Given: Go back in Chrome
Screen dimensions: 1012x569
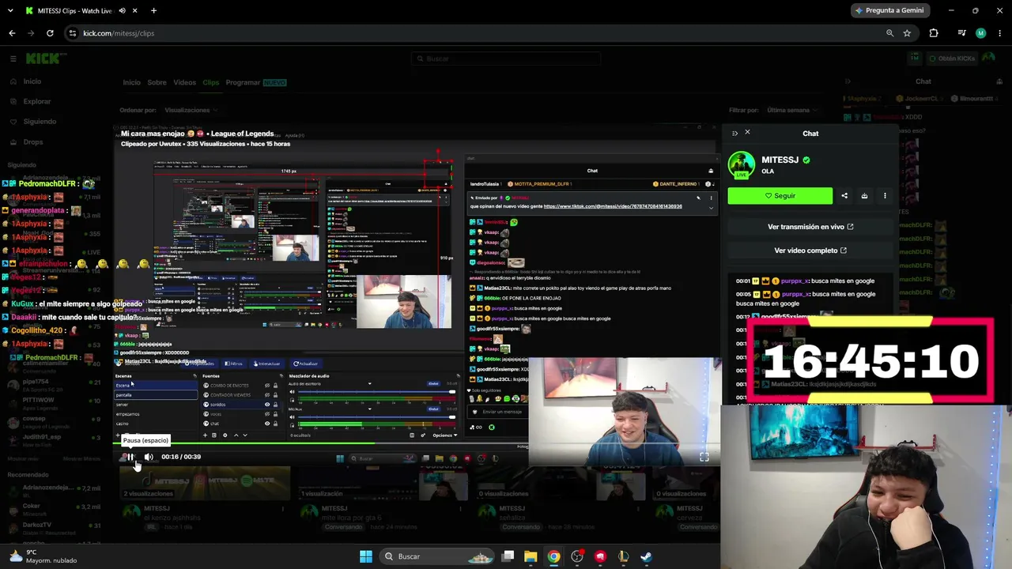Looking at the screenshot, I should pos(12,33).
